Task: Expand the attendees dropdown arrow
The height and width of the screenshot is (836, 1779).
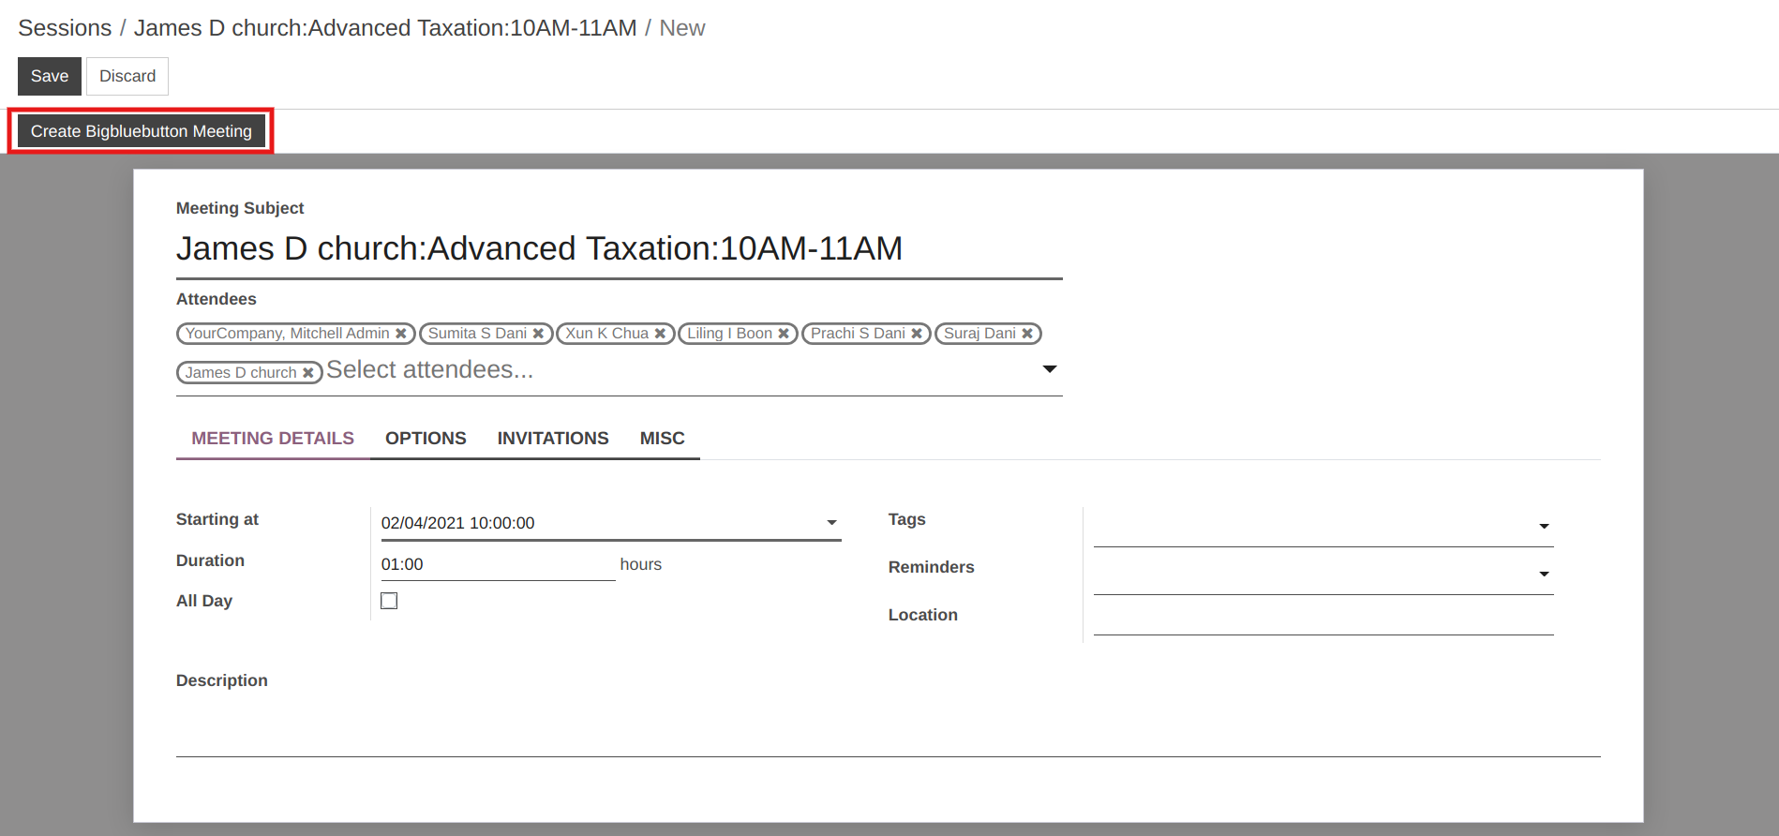Action: tap(1050, 369)
